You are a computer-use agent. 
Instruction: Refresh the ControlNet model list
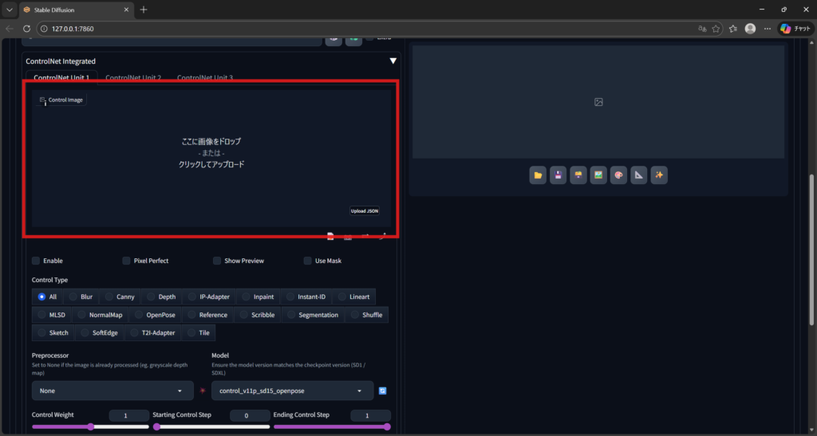pos(383,391)
